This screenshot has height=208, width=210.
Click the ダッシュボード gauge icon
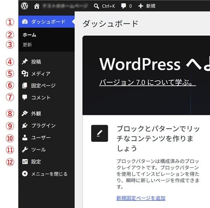[25, 21]
